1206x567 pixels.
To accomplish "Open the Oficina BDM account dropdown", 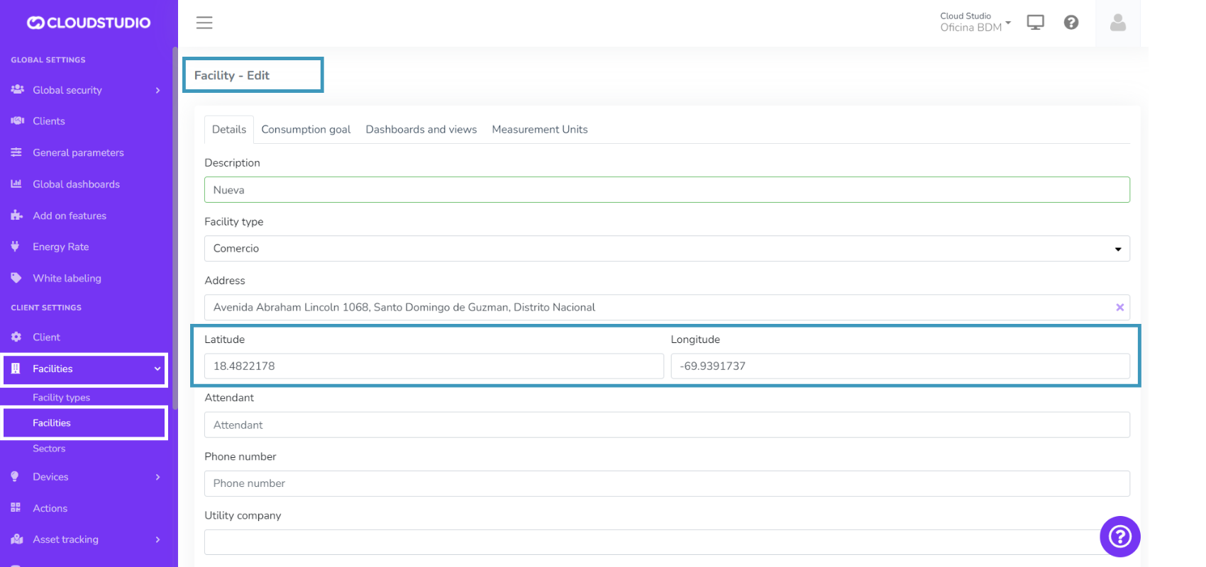I will (975, 23).
